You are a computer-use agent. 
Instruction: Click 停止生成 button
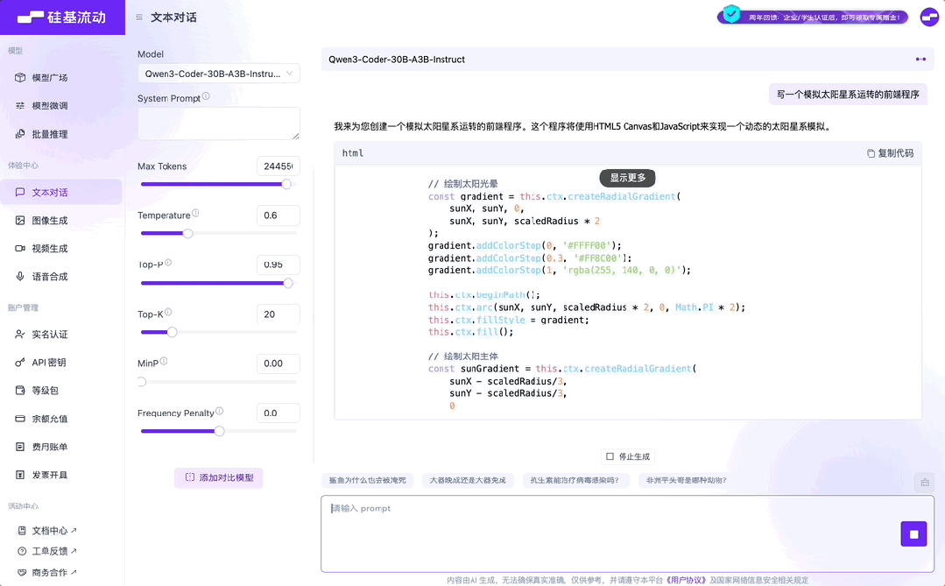[628, 456]
